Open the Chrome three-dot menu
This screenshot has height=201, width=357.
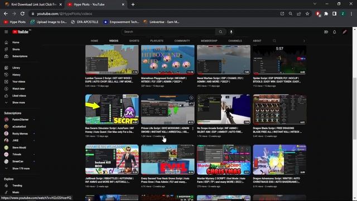coord(351,13)
